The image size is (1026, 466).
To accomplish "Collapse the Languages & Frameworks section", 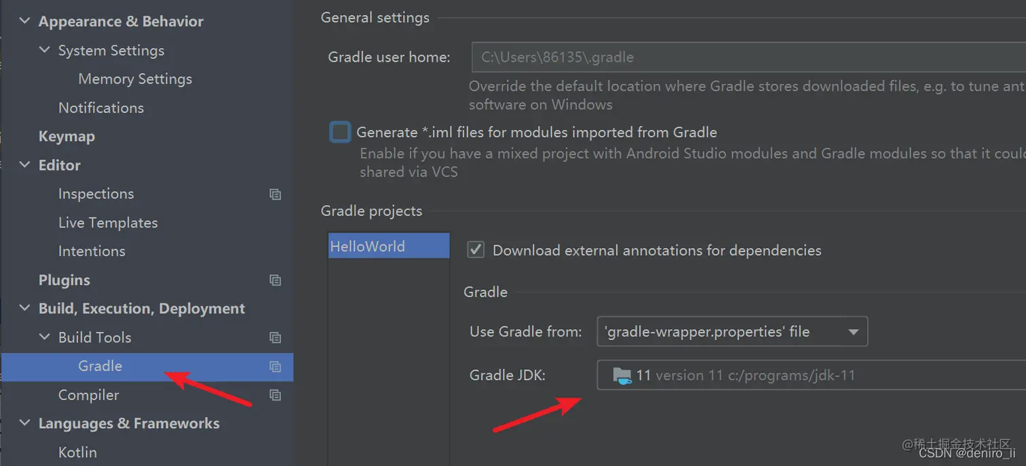I will point(24,423).
